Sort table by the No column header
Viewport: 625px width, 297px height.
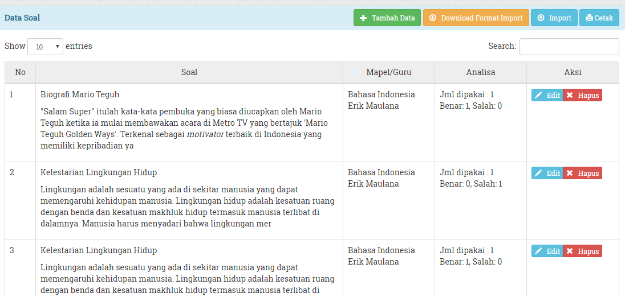click(21, 72)
